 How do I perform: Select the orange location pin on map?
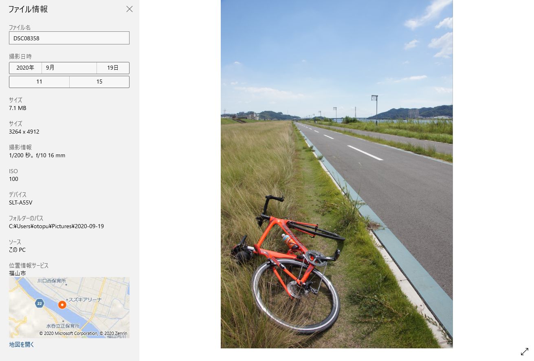click(x=62, y=304)
